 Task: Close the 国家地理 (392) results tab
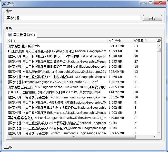tap(10, 35)
